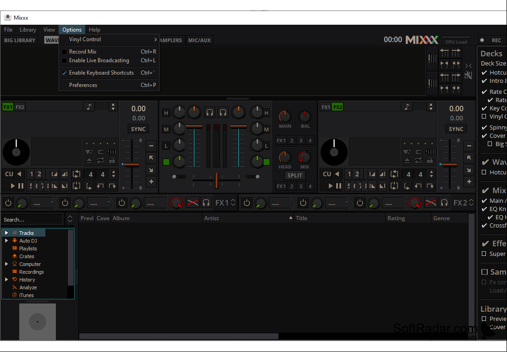Toggle the FX1 button on the left deck
This screenshot has height=352, width=507.
click(8, 107)
